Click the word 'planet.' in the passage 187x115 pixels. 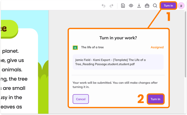[x=11, y=51]
